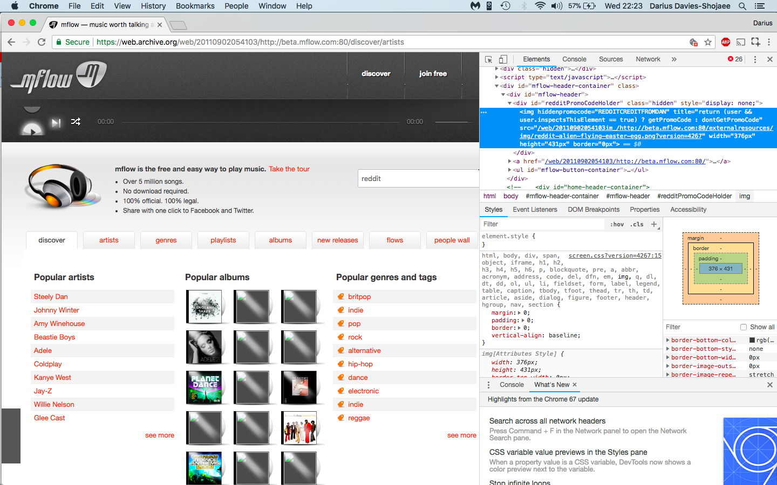Image resolution: width=777 pixels, height=485 pixels.
Task: Expand the border-bottom-style computed property
Action: point(667,349)
